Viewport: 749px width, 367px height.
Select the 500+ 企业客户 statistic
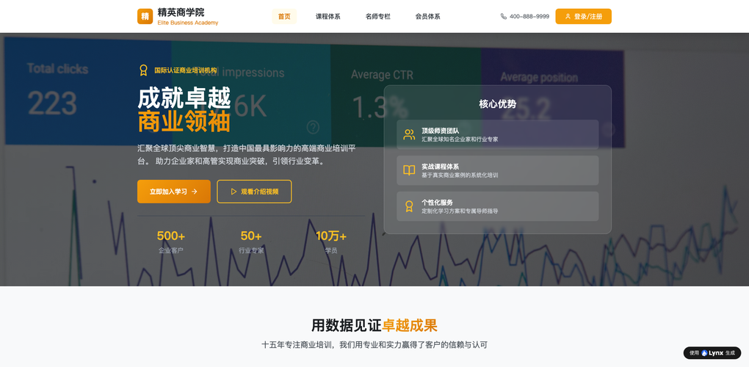(x=171, y=241)
